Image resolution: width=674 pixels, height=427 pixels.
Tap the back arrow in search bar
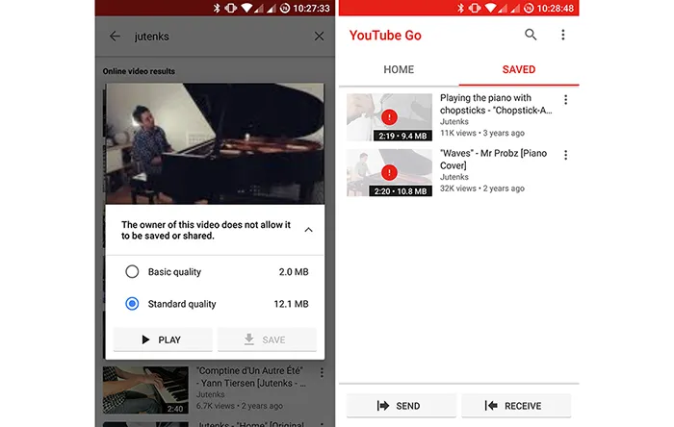[x=115, y=37]
